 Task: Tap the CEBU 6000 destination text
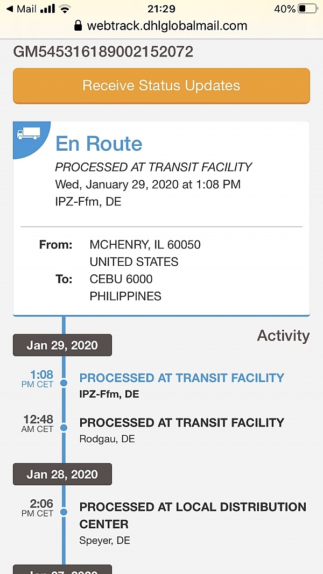click(121, 279)
